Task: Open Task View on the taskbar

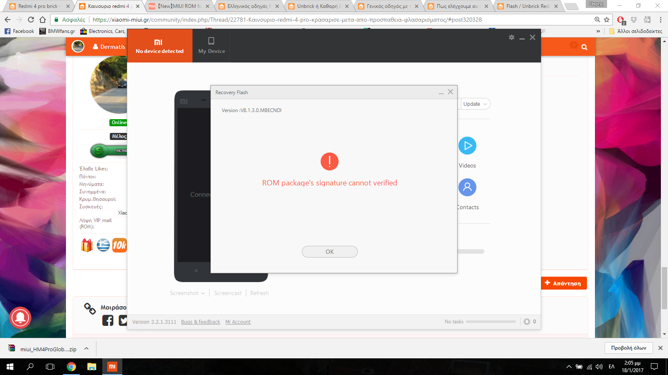Action: click(50, 367)
